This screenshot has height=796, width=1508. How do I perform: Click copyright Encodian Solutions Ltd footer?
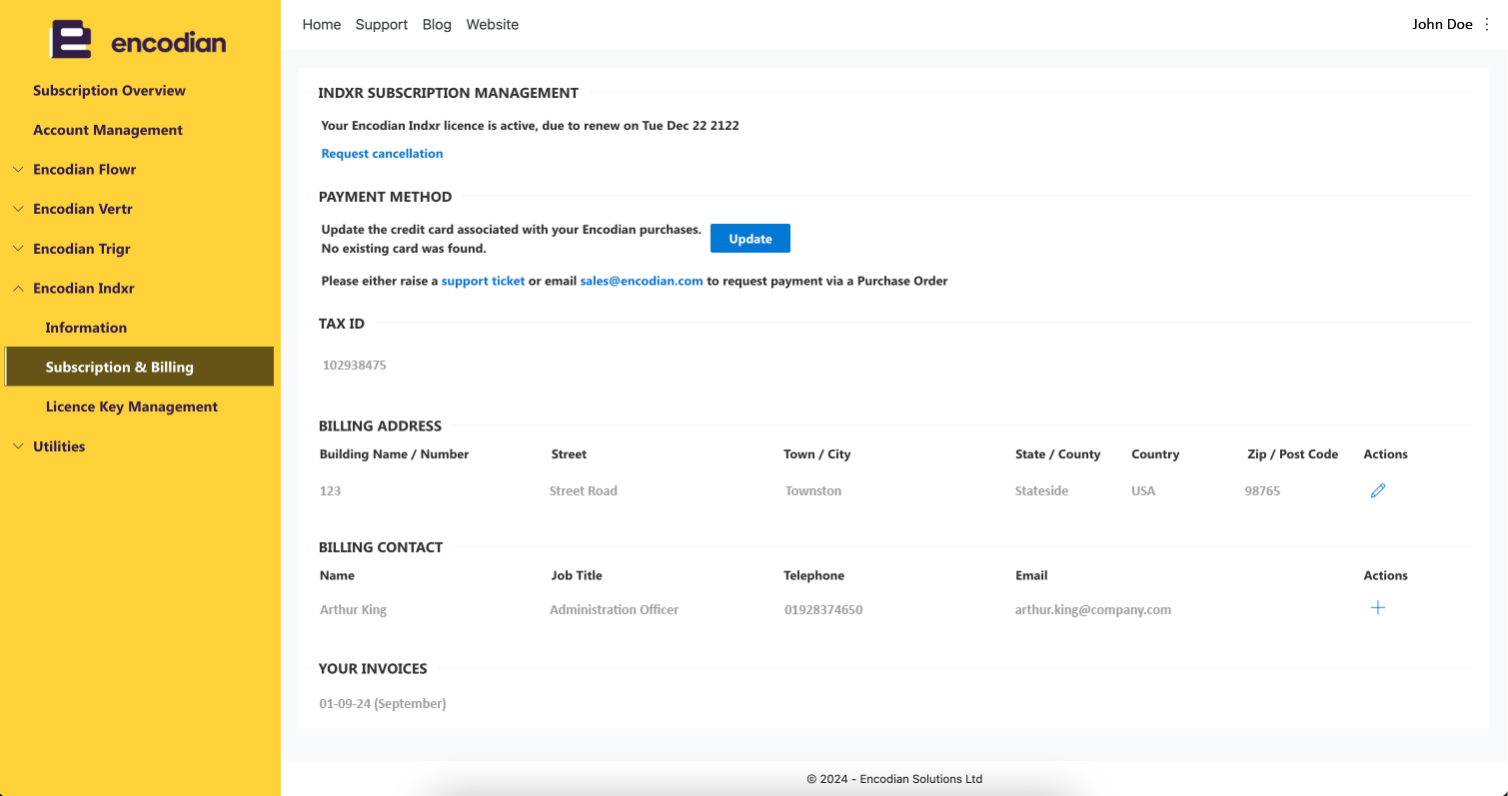894,779
